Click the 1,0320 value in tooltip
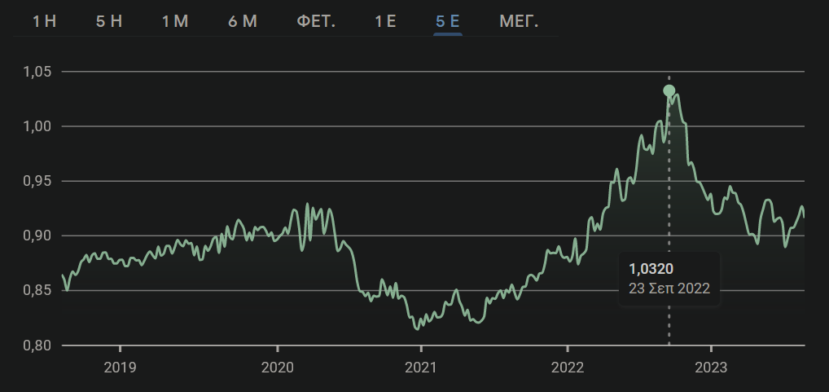This screenshot has height=392, width=829. pos(651,269)
